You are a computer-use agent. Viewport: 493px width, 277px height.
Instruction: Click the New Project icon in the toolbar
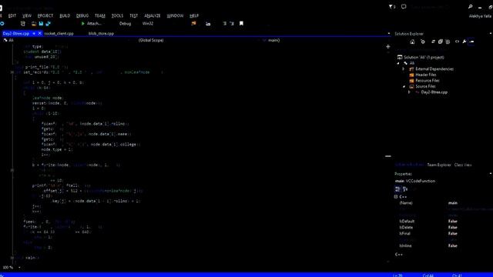pyautogui.click(x=22, y=24)
